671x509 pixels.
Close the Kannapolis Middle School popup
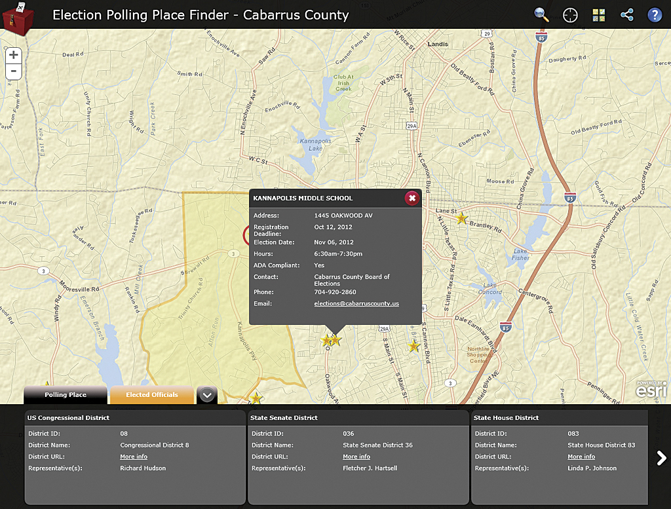[x=412, y=198]
